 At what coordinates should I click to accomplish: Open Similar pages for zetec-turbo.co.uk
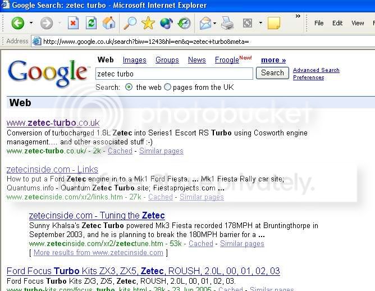click(161, 151)
